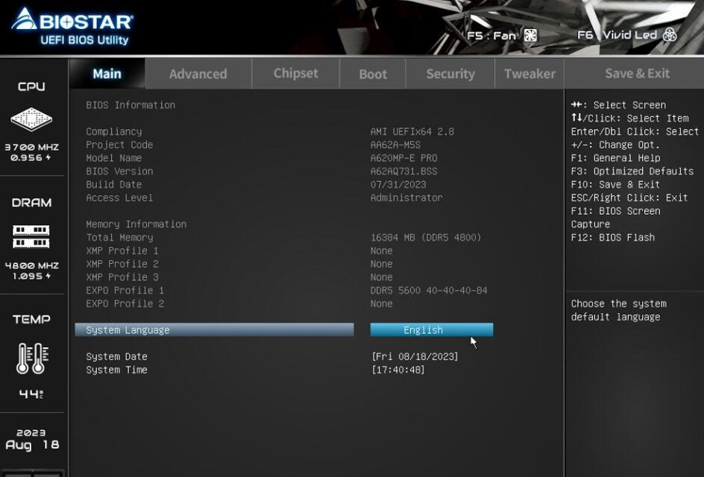Open the Advanced tab
Image resolution: width=704 pixels, height=477 pixels.
click(x=198, y=74)
